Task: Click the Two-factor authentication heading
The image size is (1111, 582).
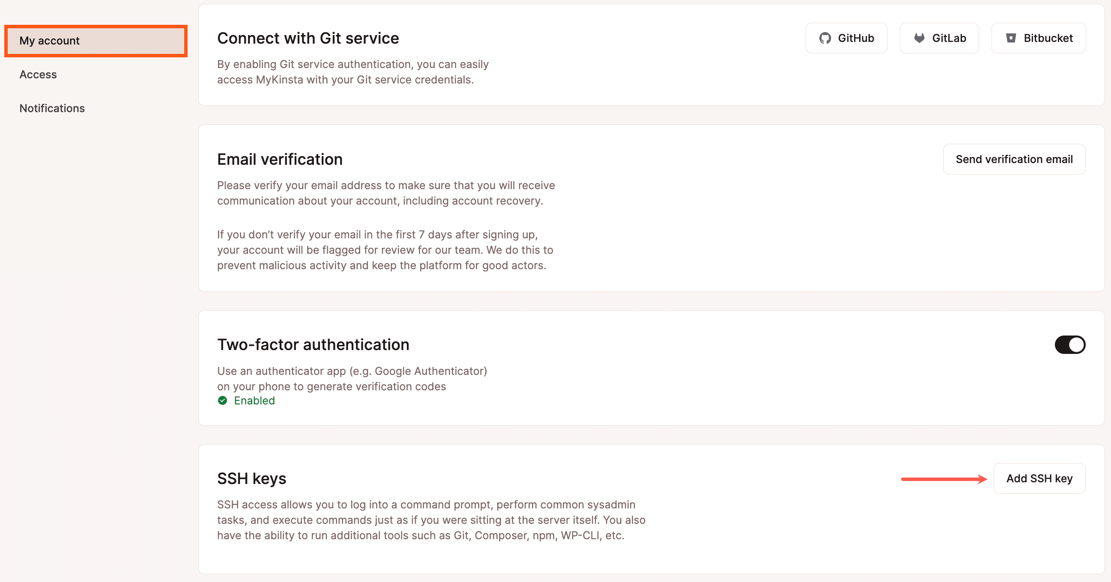Action: pyautogui.click(x=313, y=344)
